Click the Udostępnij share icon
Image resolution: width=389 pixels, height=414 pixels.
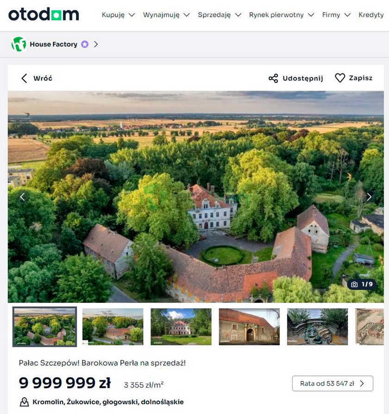click(x=273, y=78)
